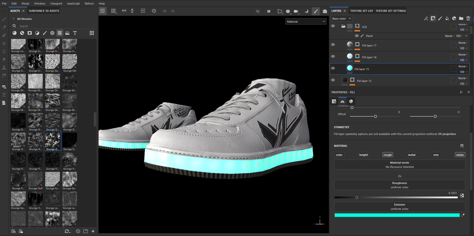Add a folder group in layers panel

click(461, 18)
